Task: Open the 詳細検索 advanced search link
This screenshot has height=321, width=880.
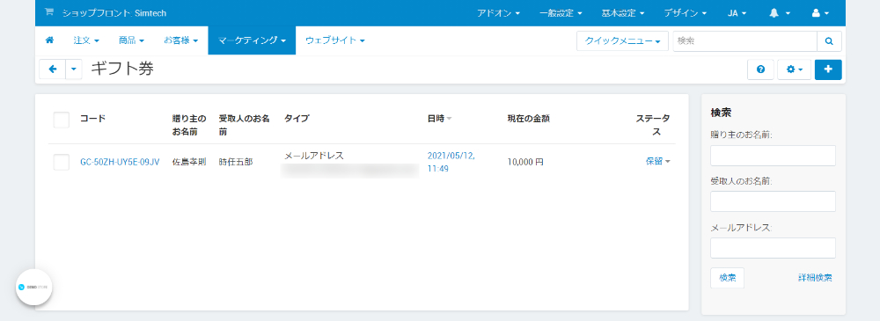Action: (815, 278)
